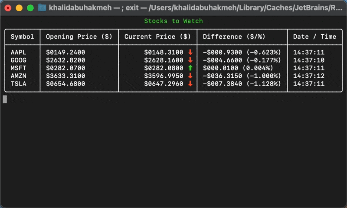Click the red down arrow for AAPL
This screenshot has width=347, height=208.
[190, 52]
